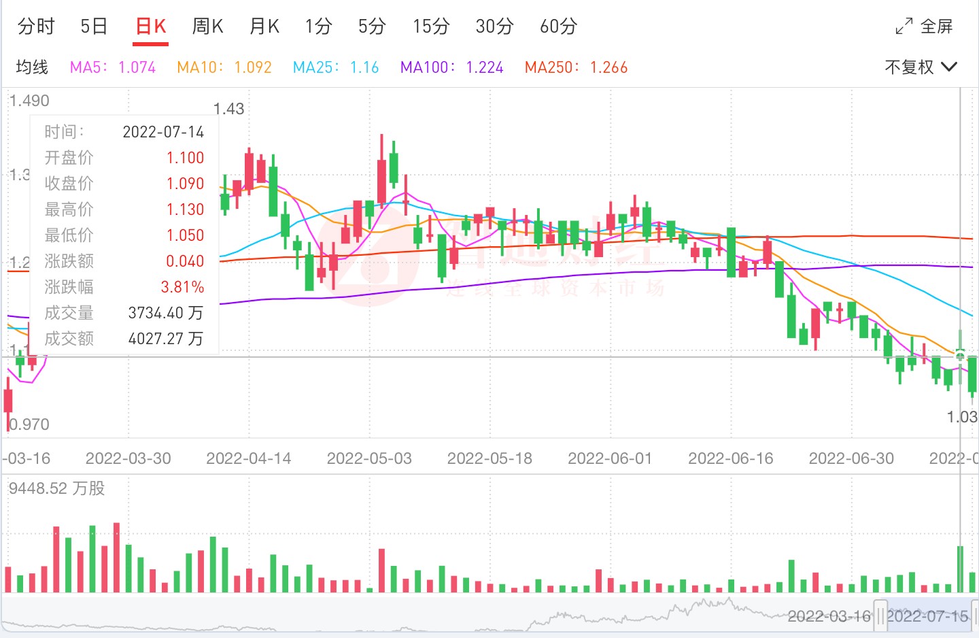Click the MA250 moving average label
Screen dimensions: 979x638
pyautogui.click(x=576, y=67)
